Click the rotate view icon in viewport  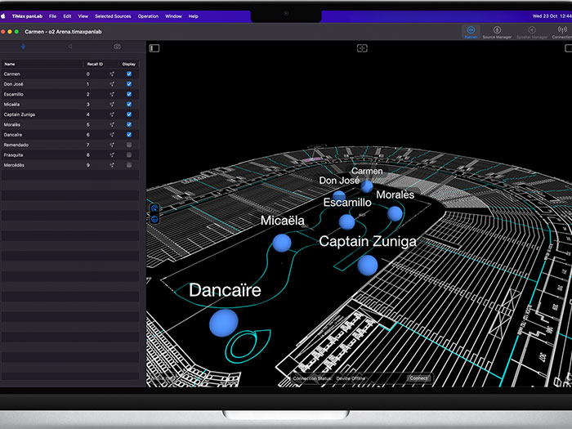pos(154,208)
